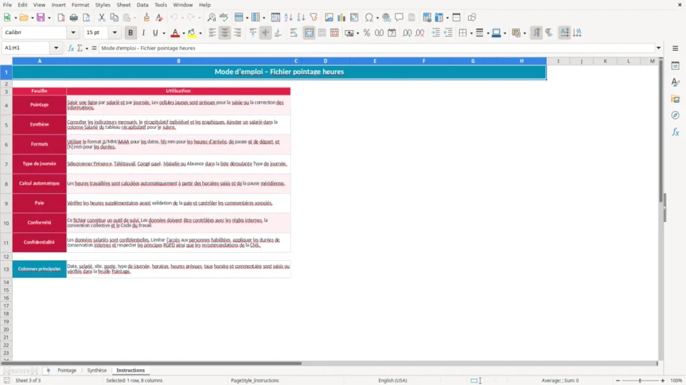The image size is (686, 385).
Task: Insert a comment with the speech bubble icon
Action: (x=399, y=17)
